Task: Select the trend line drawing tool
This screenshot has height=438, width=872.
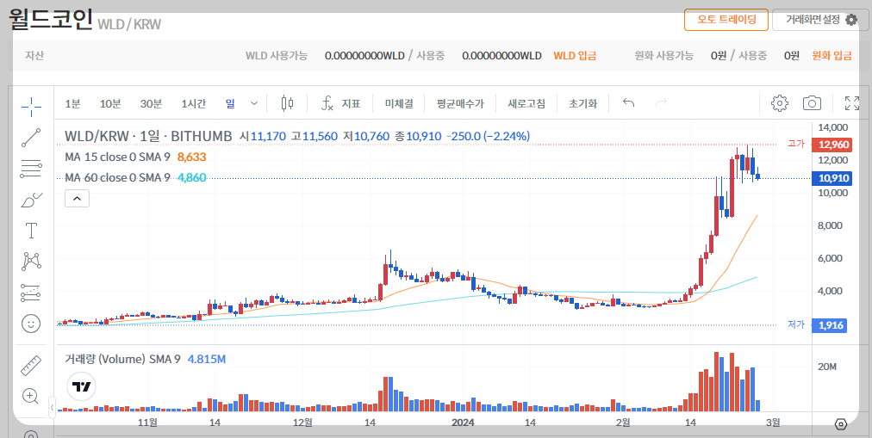Action: coord(31,138)
